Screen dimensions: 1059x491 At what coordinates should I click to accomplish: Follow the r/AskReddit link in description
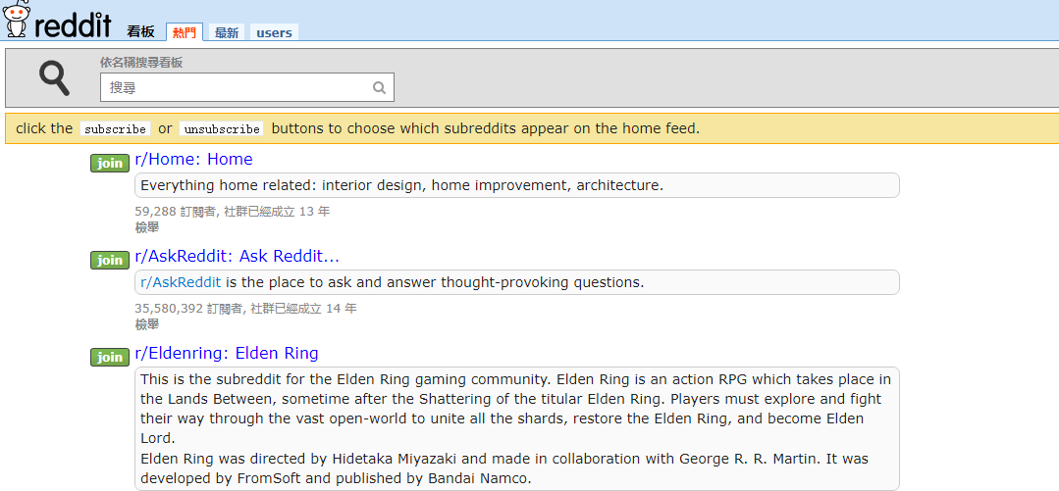pos(181,282)
